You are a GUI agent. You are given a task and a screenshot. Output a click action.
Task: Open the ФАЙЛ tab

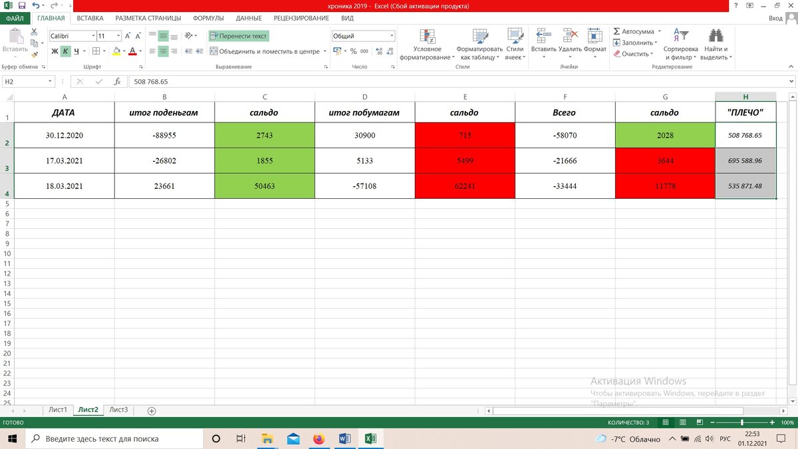pos(15,18)
